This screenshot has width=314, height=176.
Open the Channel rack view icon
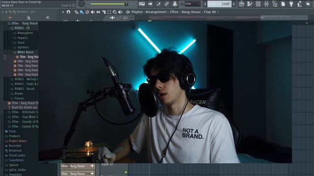[258, 4]
